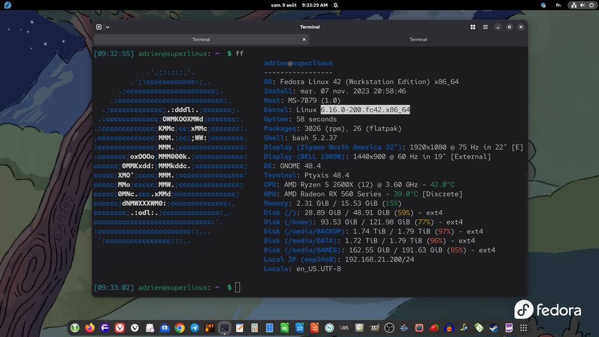Click the volume speaker icon in top bar

[x=583, y=5]
